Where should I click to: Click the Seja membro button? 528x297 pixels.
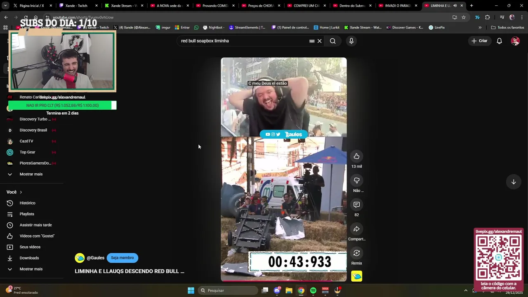pos(122,258)
